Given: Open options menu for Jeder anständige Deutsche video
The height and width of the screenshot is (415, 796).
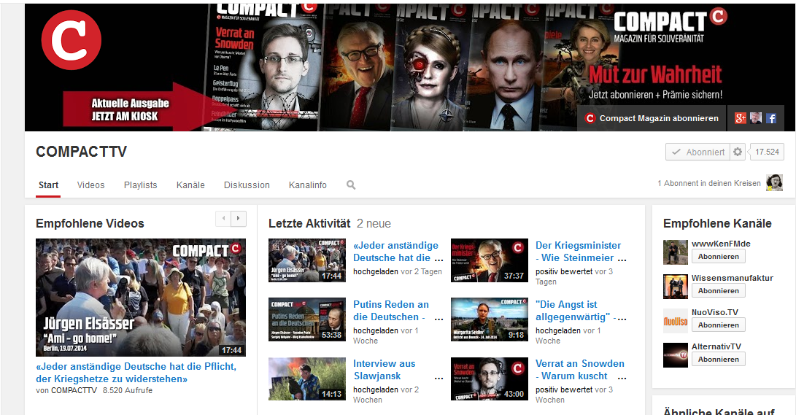Looking at the screenshot, I should (439, 259).
